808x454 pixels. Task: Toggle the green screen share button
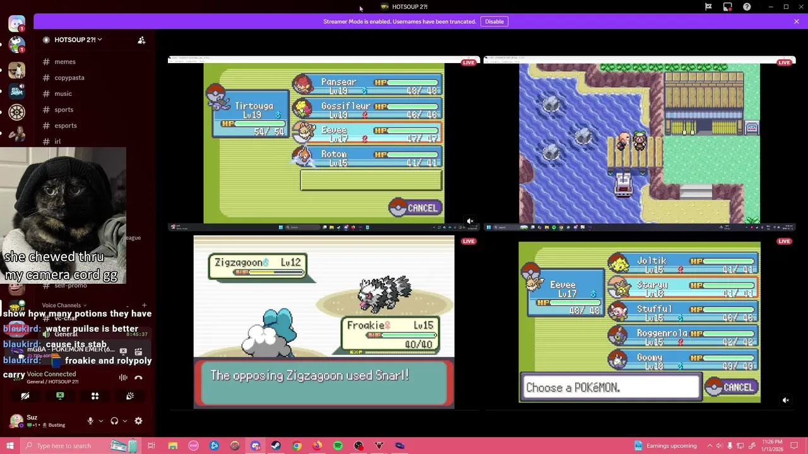[x=60, y=396]
